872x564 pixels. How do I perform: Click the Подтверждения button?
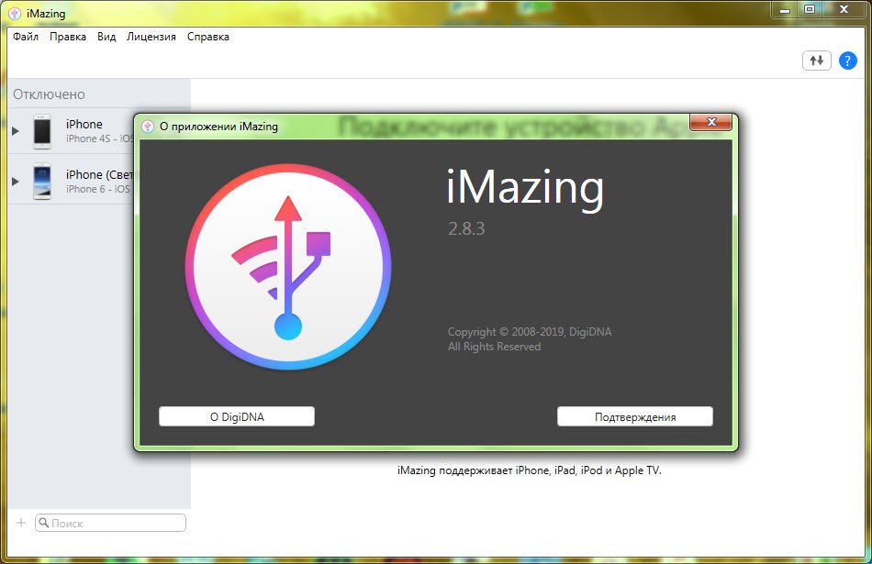point(635,416)
